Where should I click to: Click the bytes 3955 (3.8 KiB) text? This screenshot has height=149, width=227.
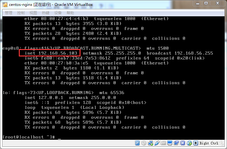[x=94, y=24]
